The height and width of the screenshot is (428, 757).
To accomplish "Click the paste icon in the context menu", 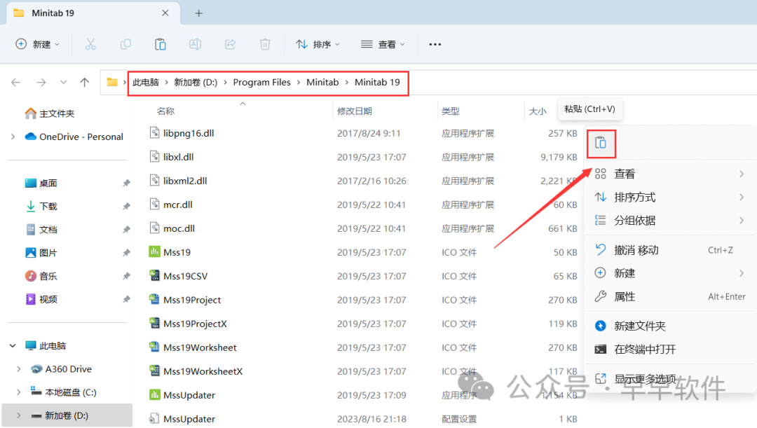I will (x=601, y=144).
